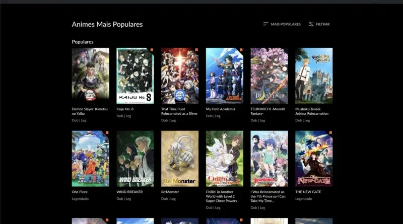Open the Re:Monster poster thumbnail
The height and width of the screenshot is (224, 403).
point(180,159)
